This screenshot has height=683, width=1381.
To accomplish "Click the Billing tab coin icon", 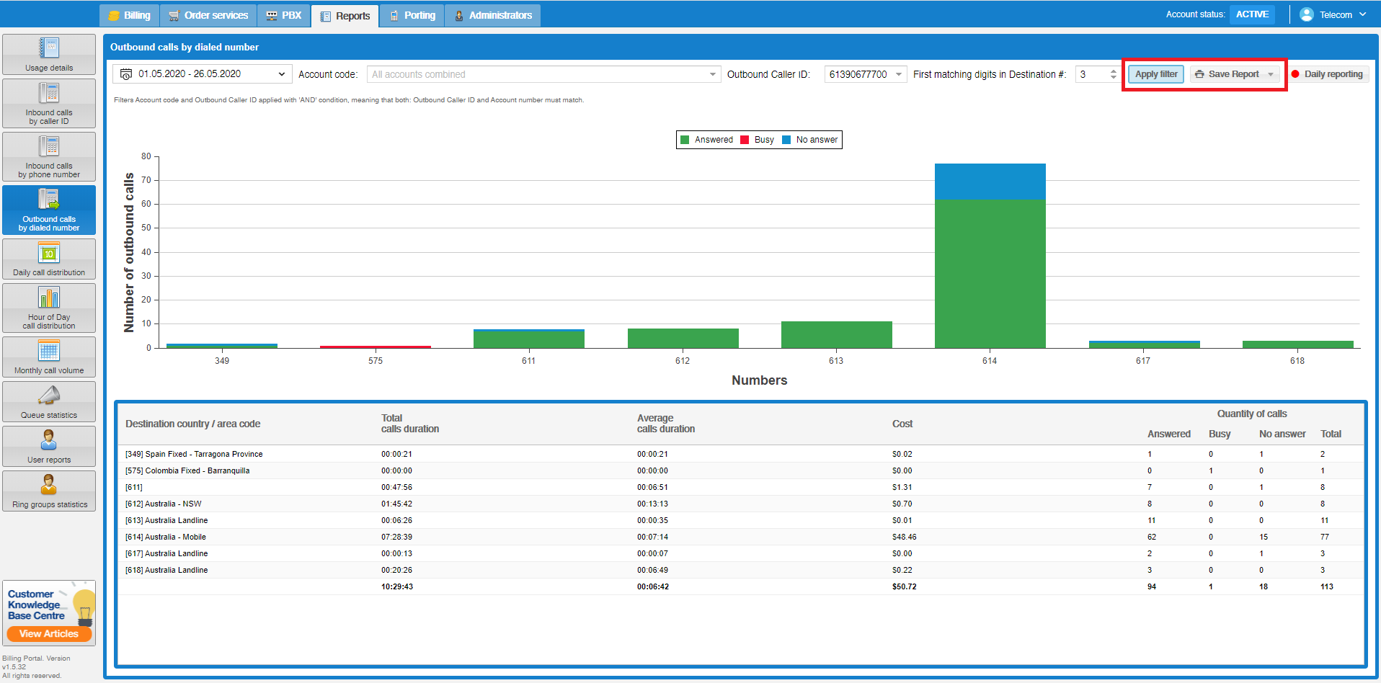I will pos(114,15).
